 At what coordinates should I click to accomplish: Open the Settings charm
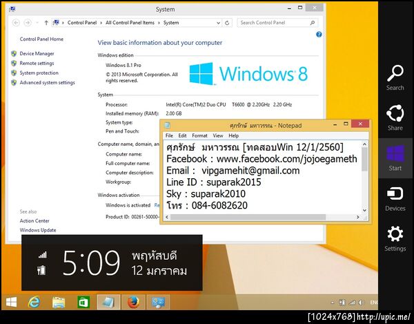[x=395, y=238]
